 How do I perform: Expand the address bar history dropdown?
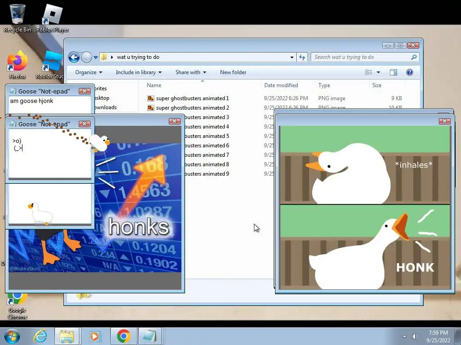pos(292,57)
